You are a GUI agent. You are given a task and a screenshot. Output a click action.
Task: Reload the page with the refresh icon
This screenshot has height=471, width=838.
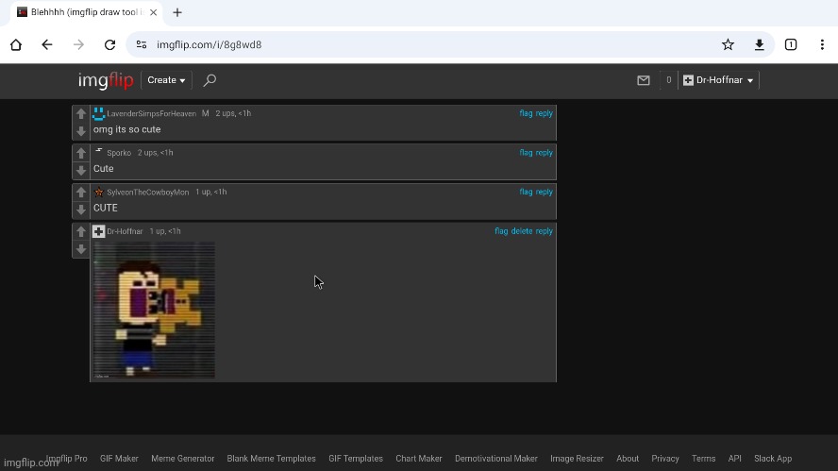109,44
